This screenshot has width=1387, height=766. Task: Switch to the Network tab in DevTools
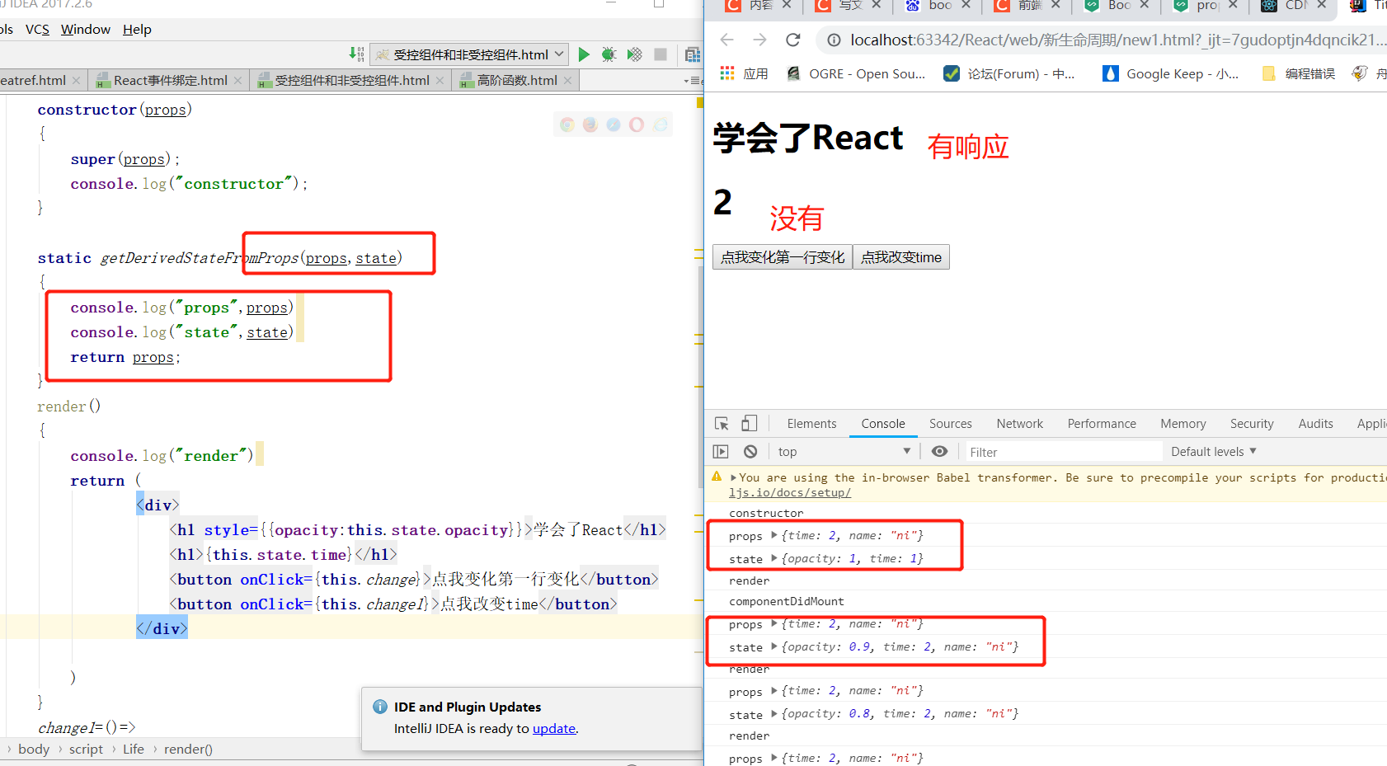point(1020,424)
